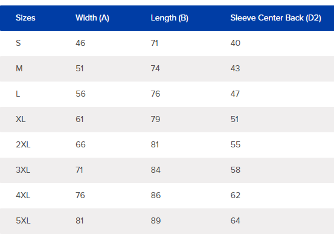Select the Length (B) column header
The height and width of the screenshot is (238, 334).
click(169, 18)
